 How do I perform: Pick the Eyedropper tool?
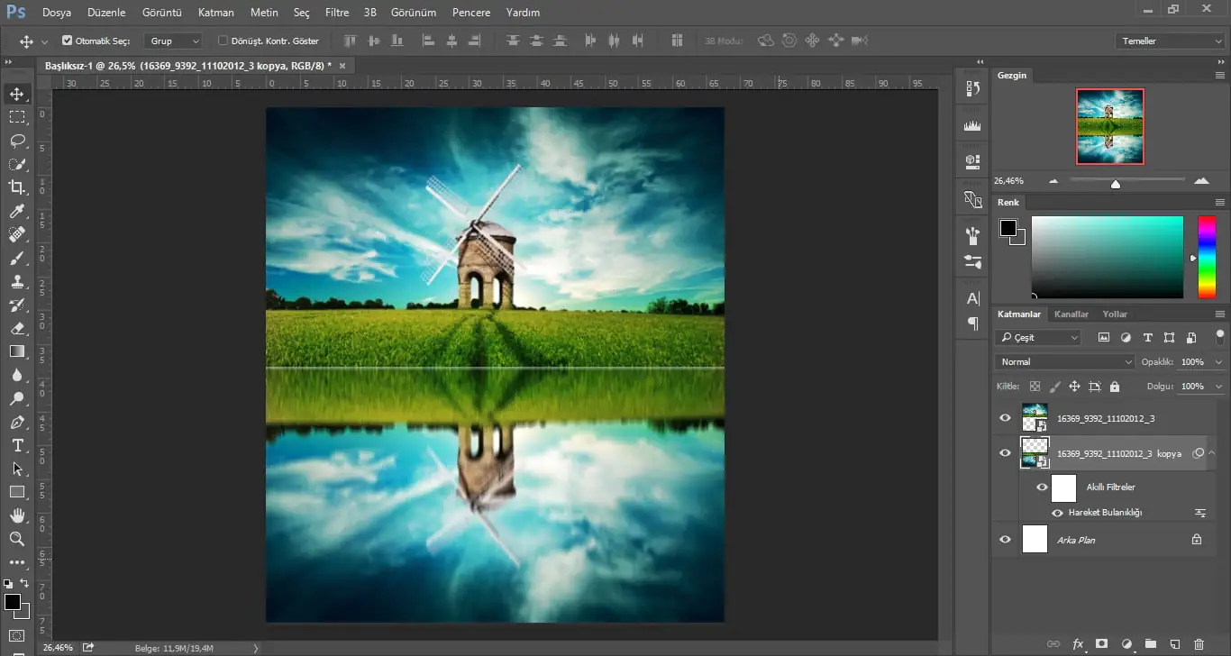tap(17, 211)
